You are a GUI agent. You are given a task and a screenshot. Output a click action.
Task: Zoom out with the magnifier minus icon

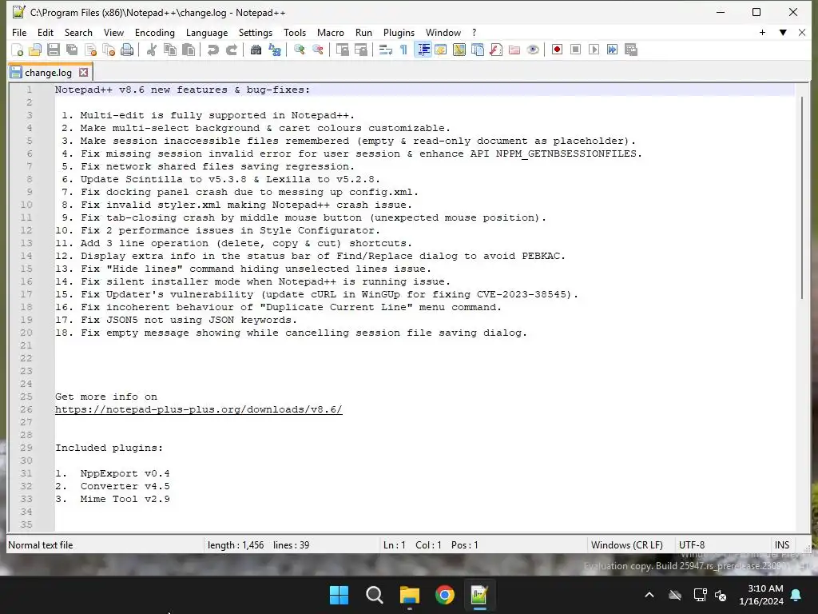318,50
